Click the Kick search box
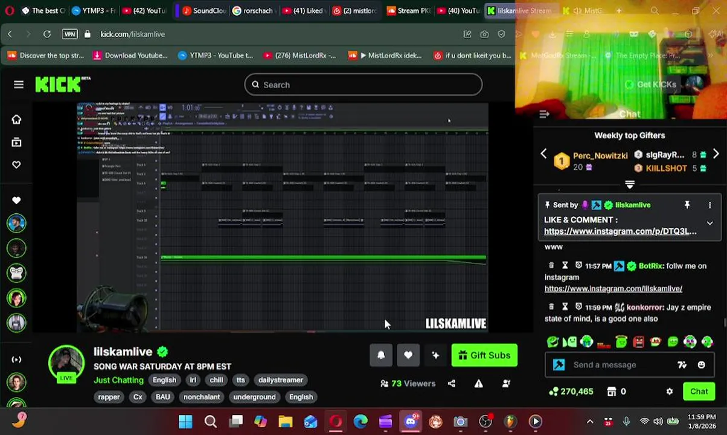This screenshot has width=727, height=435. [363, 85]
